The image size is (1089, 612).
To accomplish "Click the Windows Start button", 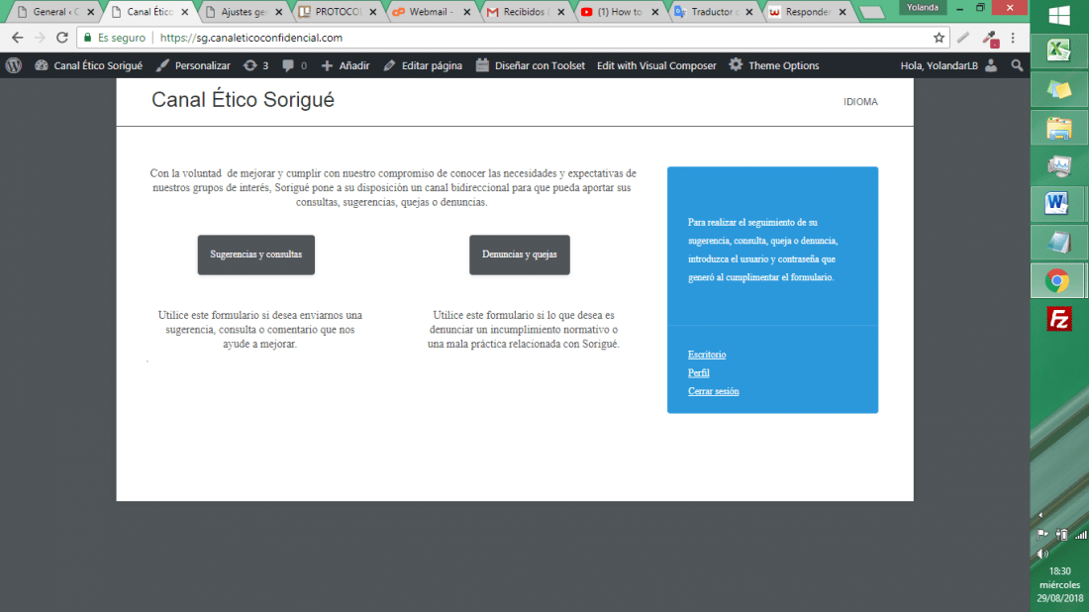I will [x=1059, y=15].
